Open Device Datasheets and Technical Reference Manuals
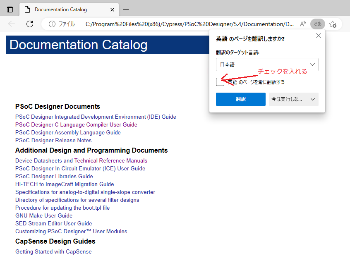350x256 pixels. click(81, 161)
